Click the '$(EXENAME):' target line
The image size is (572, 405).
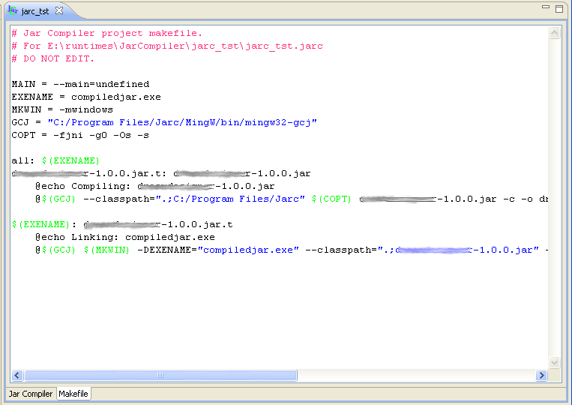click(122, 225)
